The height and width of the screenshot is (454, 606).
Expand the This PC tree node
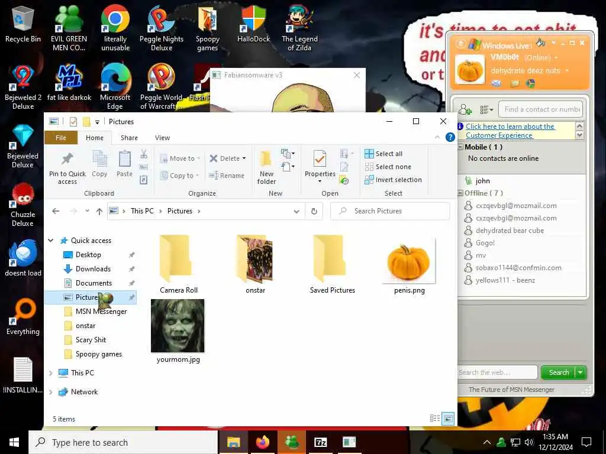tap(51, 373)
